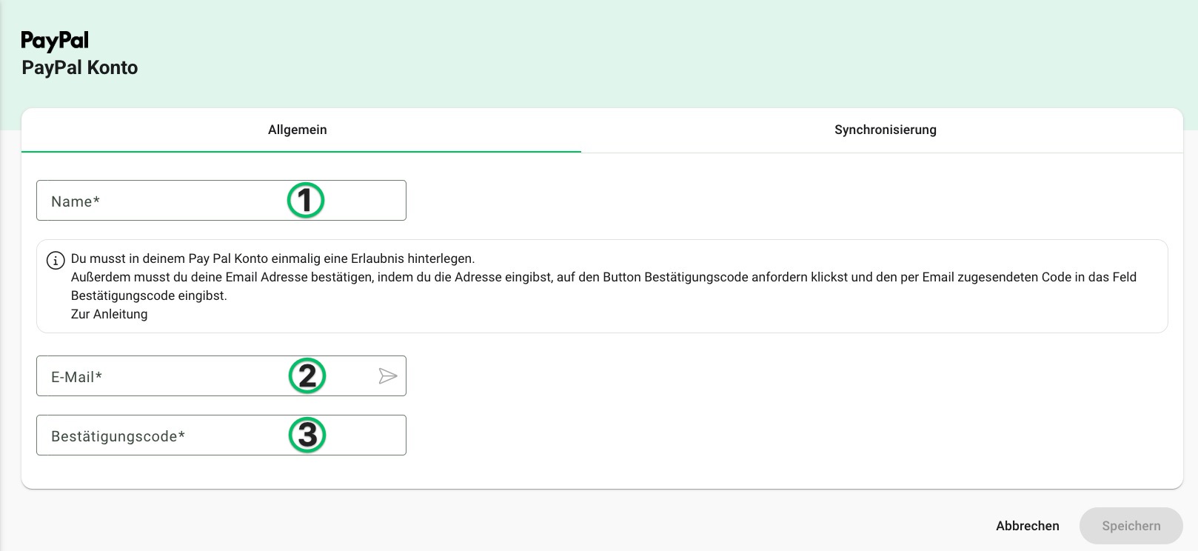
Task: Click the send confirmation code arrow icon
Action: pos(388,376)
